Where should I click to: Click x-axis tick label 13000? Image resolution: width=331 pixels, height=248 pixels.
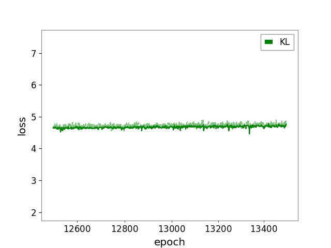click(x=172, y=229)
